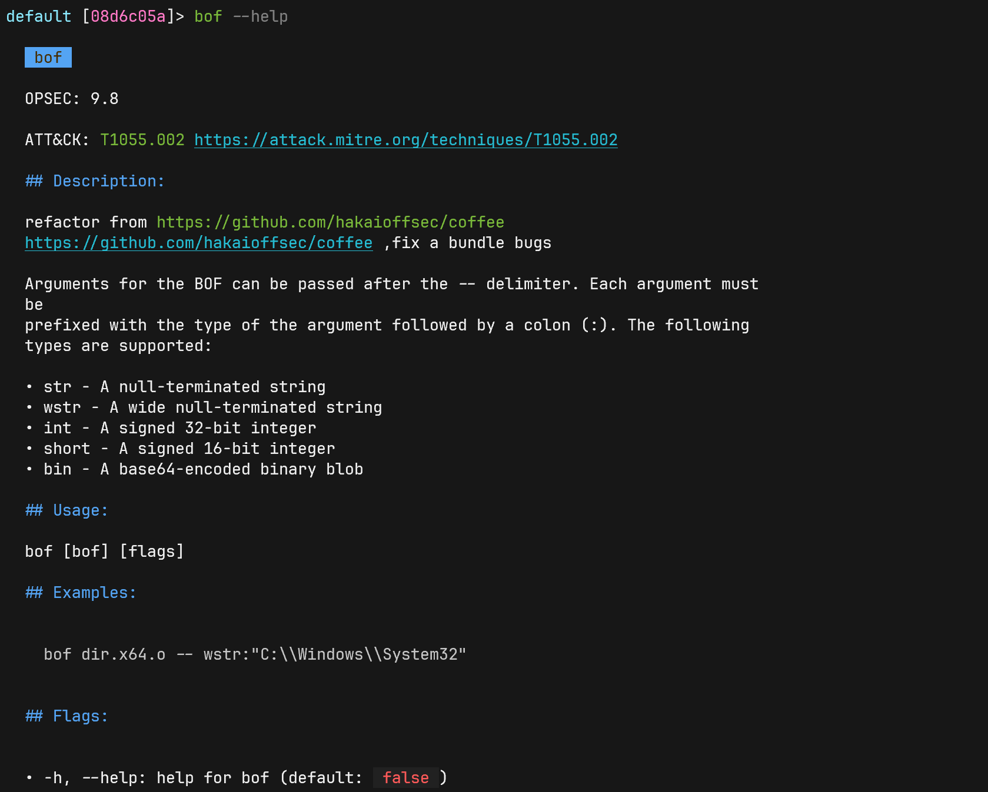
Task: Click the OPSEC 9.8 score line
Action: [72, 99]
